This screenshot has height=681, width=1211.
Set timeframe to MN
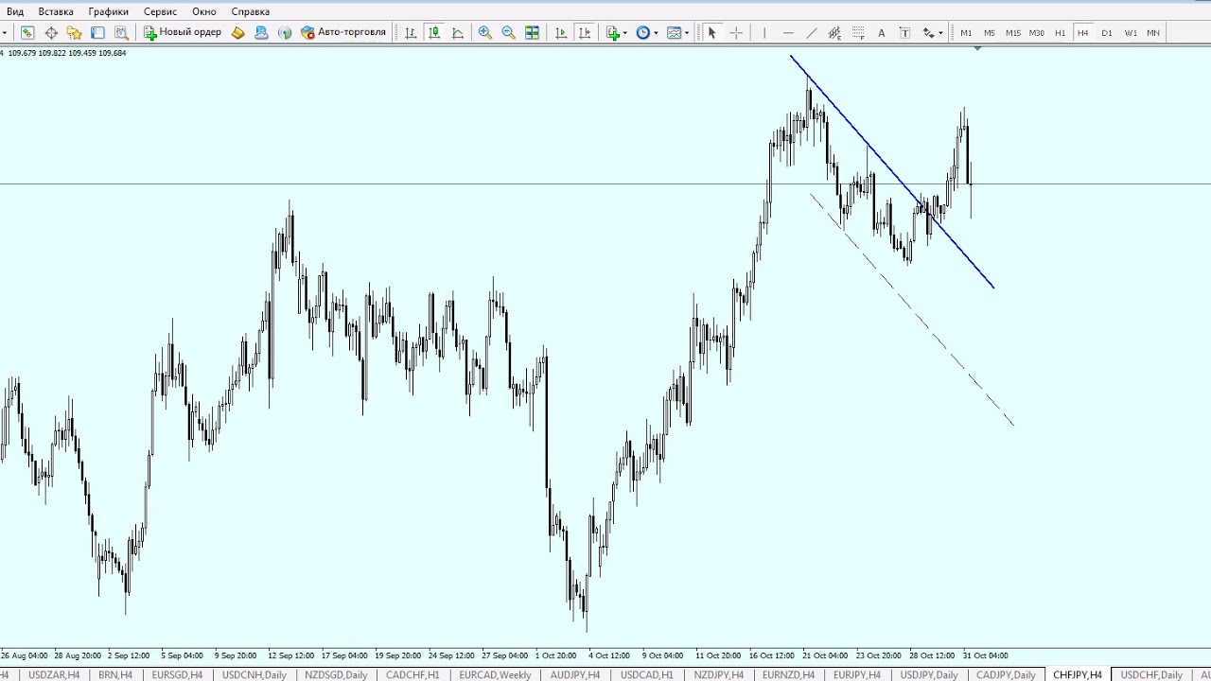1153,32
